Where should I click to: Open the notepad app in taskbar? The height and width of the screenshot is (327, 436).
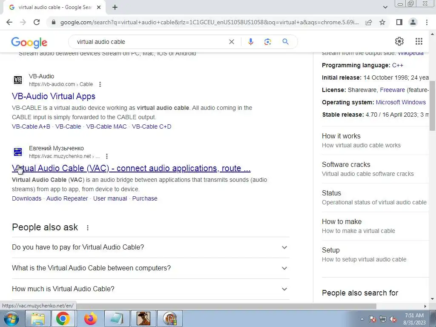tap(117, 318)
